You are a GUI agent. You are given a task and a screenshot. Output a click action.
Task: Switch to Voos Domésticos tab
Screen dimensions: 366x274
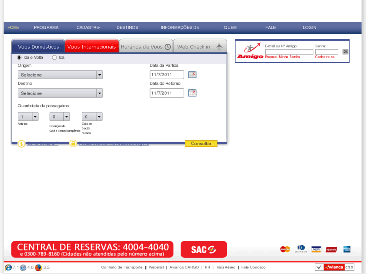(39, 47)
